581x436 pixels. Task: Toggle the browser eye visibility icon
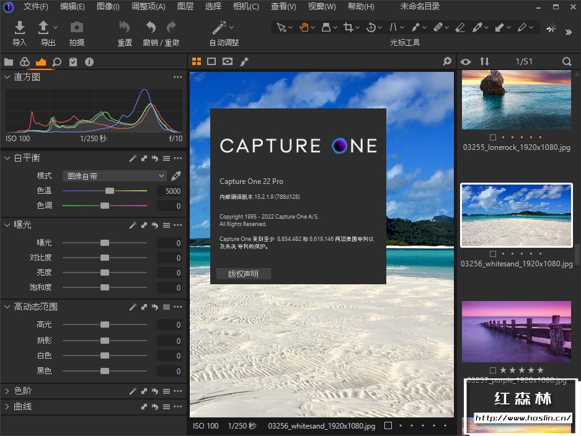click(466, 61)
